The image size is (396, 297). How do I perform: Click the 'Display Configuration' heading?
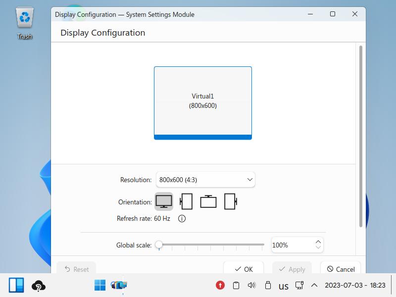(x=103, y=33)
